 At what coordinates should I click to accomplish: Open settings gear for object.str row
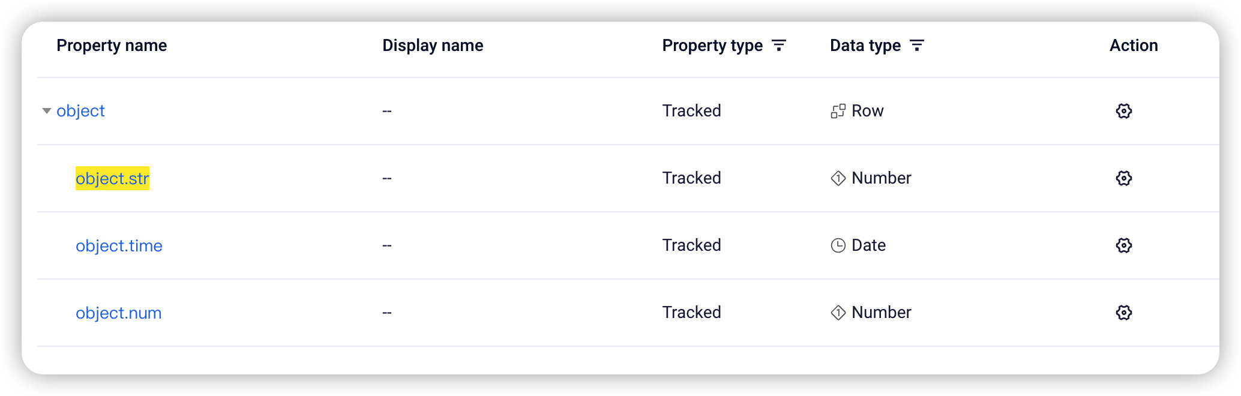[1123, 178]
